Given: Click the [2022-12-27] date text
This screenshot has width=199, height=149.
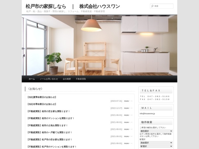Looking at the screenshot, I should click(x=116, y=108).
